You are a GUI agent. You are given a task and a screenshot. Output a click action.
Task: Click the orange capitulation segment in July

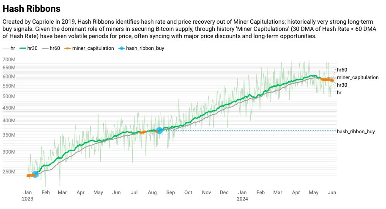pos(143,132)
